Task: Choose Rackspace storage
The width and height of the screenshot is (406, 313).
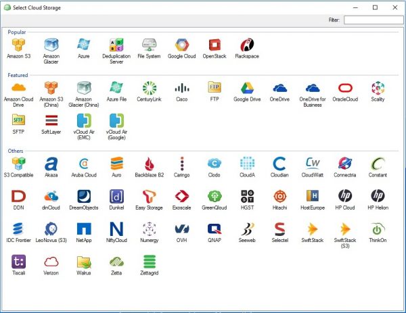Action: (x=247, y=45)
